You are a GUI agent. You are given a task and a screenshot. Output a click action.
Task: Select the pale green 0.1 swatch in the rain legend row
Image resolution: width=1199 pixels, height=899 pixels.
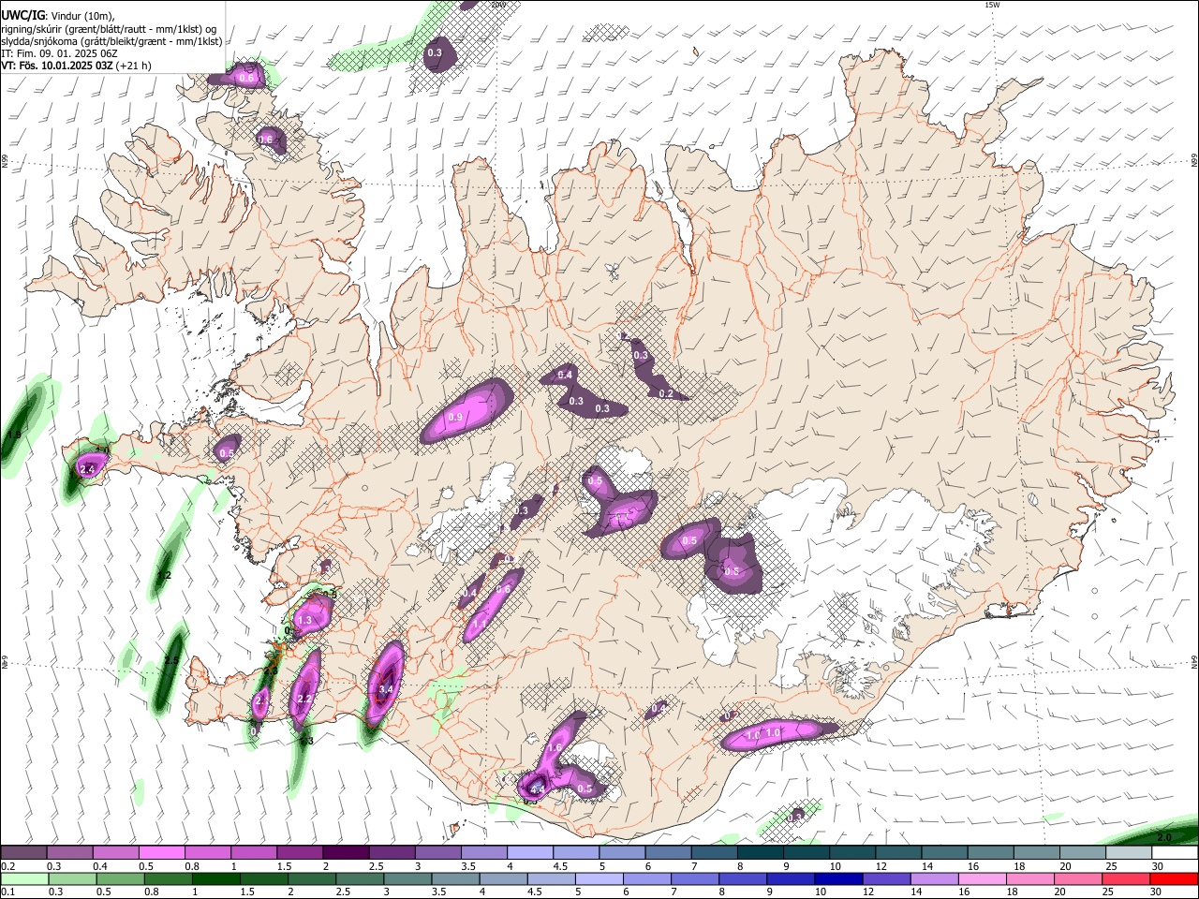point(24,878)
